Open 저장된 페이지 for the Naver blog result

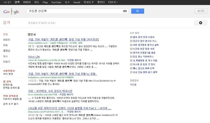[74, 112]
